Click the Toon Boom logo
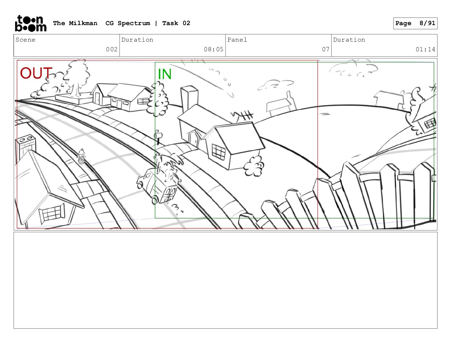The image size is (451, 349). [x=30, y=23]
